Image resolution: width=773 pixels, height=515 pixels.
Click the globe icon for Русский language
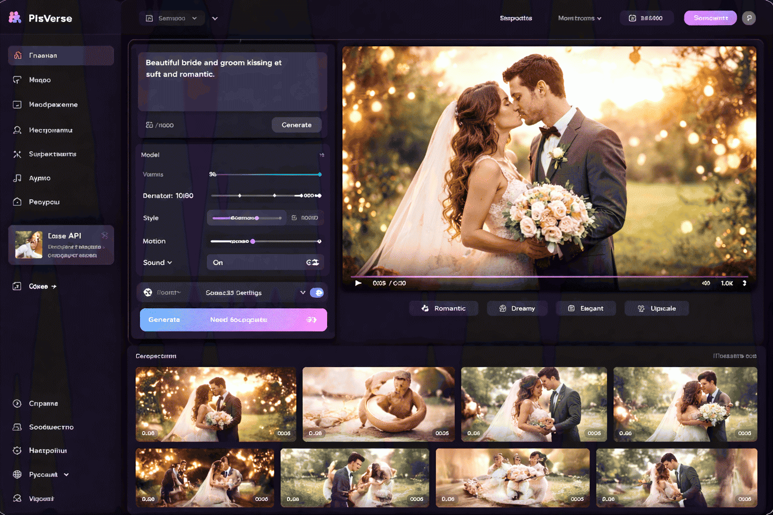[x=17, y=474]
